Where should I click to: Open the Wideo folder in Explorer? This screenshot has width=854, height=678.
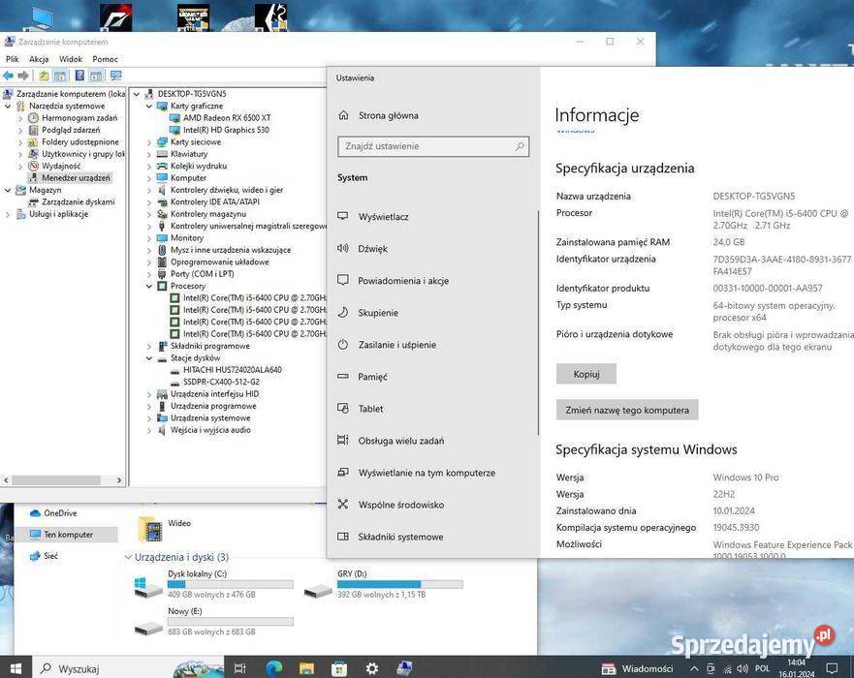[x=165, y=529]
